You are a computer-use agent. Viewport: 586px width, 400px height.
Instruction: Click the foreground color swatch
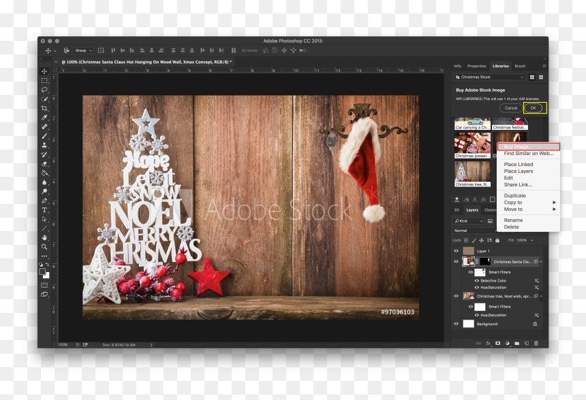(x=43, y=271)
